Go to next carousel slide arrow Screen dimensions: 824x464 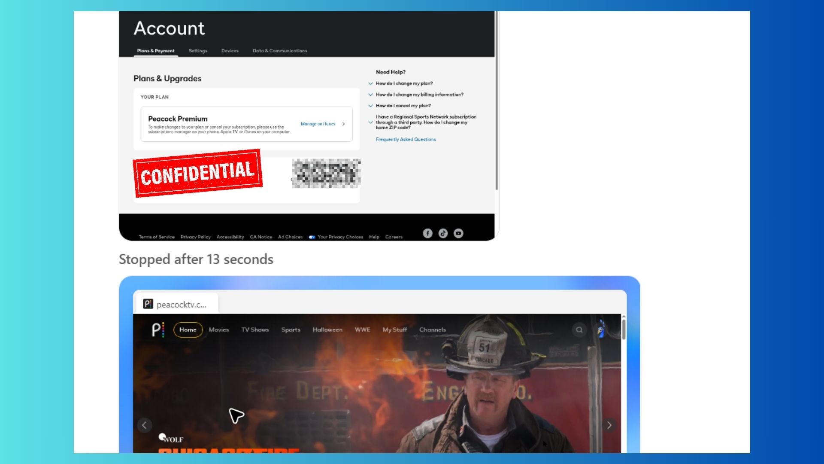coord(609,425)
